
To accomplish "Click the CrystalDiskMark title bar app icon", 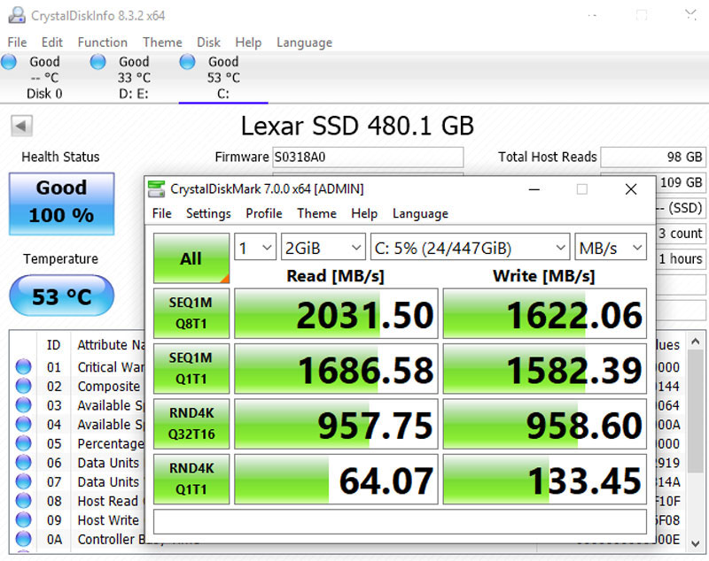I will pyautogui.click(x=156, y=188).
